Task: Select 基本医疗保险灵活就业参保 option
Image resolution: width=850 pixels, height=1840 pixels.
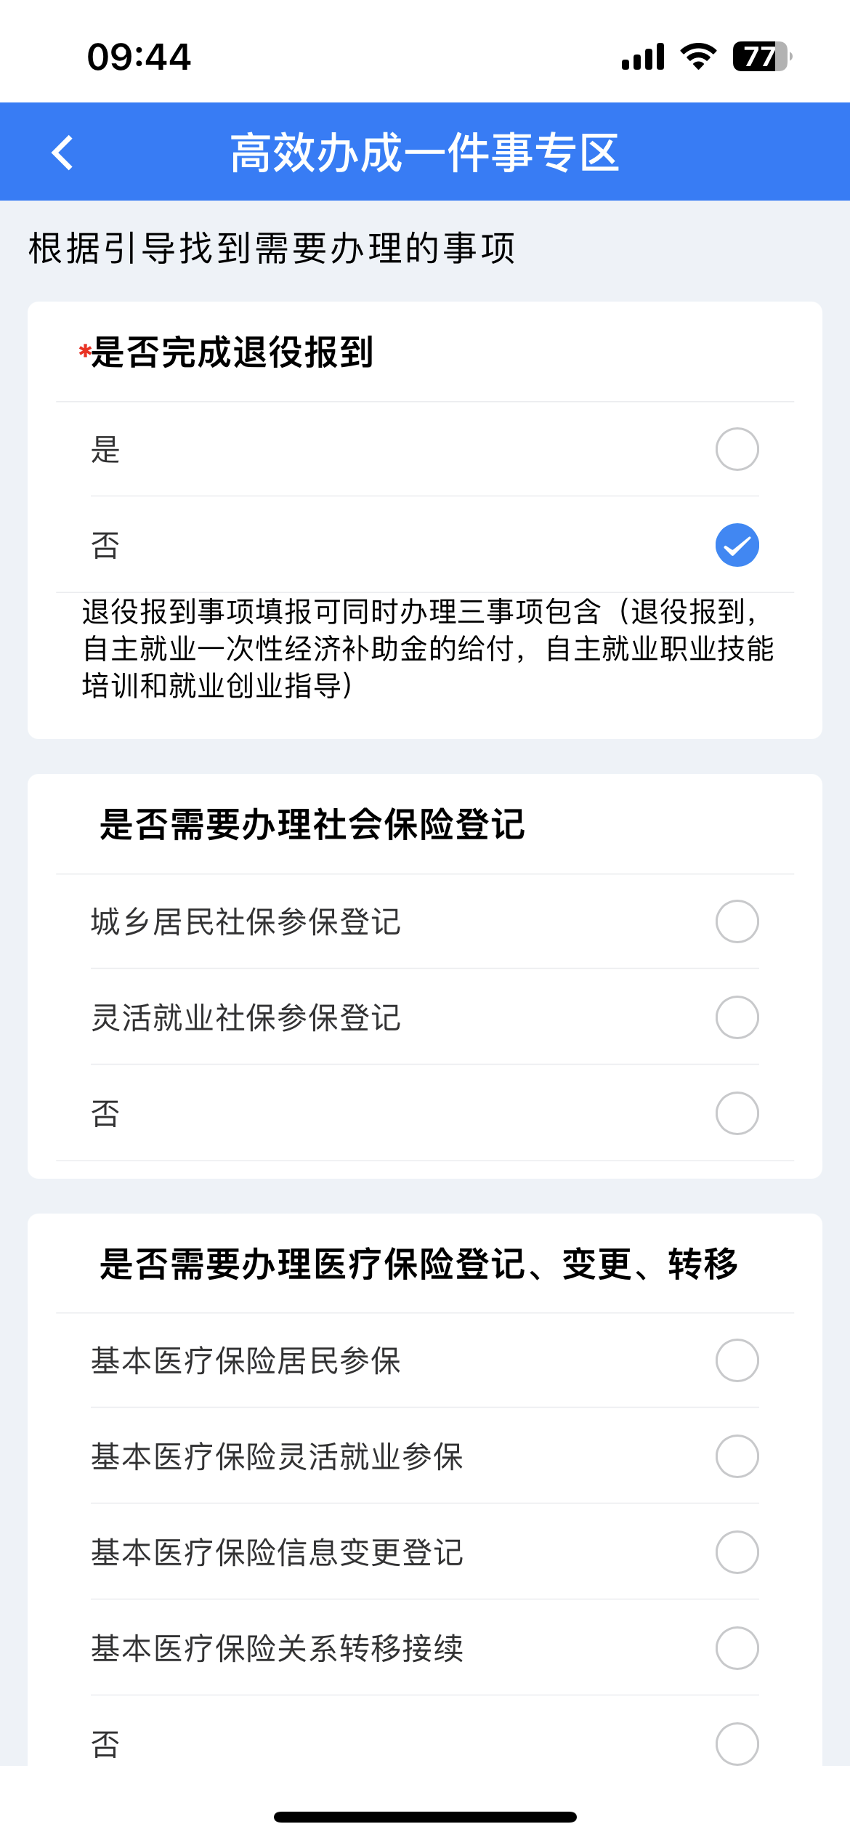Action: (x=737, y=1456)
